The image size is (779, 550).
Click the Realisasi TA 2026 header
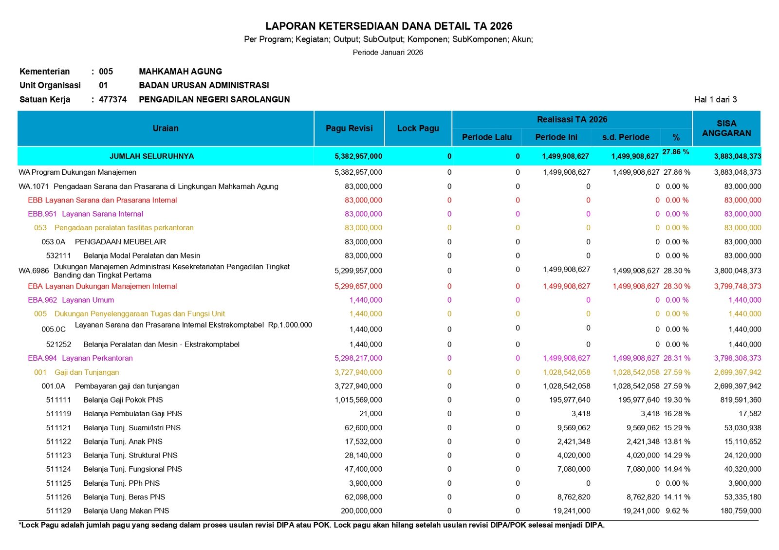tap(572, 120)
